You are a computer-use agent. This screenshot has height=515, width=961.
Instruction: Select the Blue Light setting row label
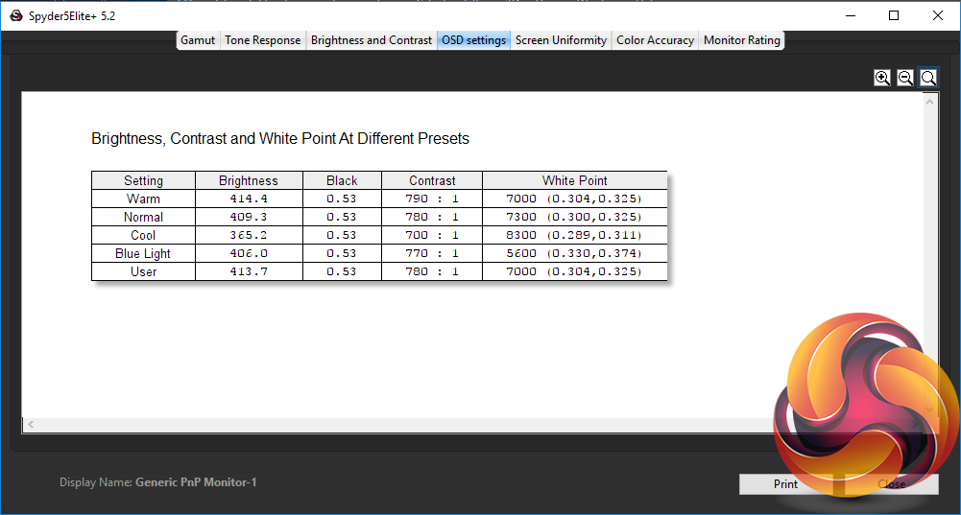pos(143,254)
